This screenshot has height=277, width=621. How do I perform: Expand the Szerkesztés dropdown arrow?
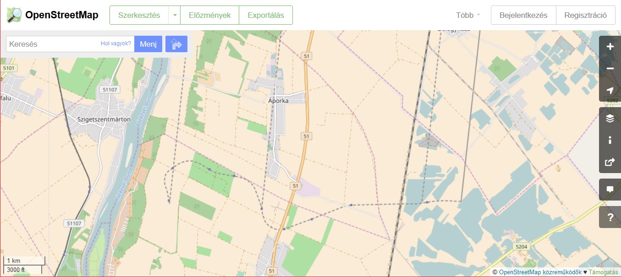click(x=175, y=15)
